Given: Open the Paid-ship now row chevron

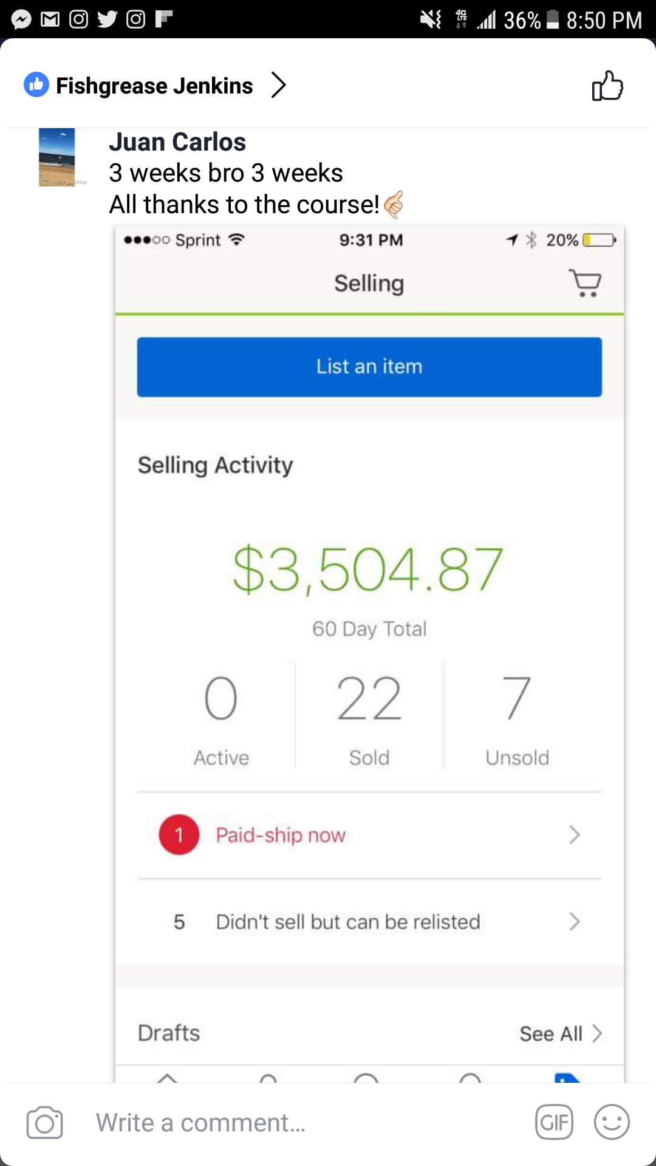Looking at the screenshot, I should point(574,835).
